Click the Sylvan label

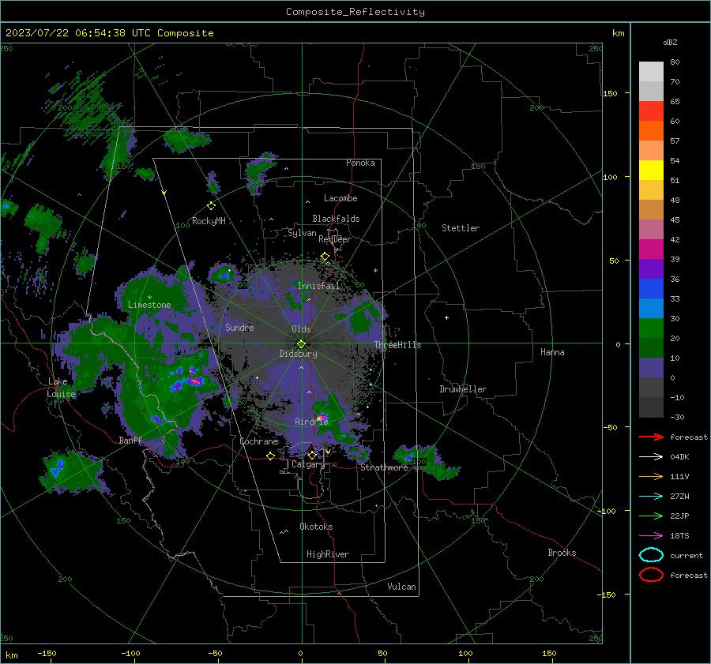pyautogui.click(x=302, y=233)
